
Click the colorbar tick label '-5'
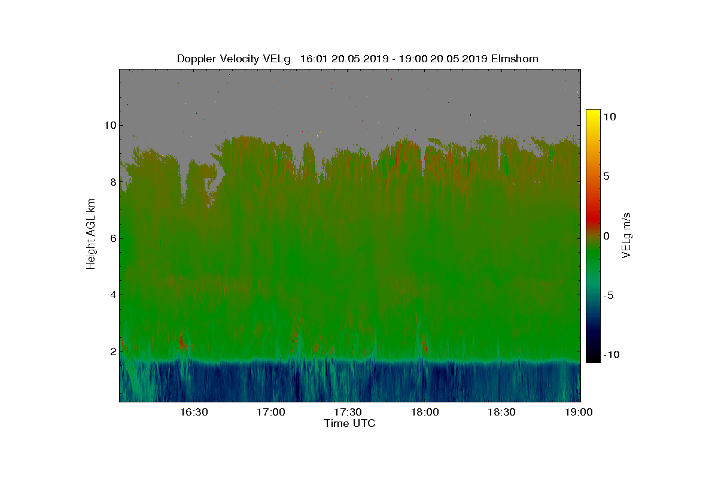click(x=609, y=295)
